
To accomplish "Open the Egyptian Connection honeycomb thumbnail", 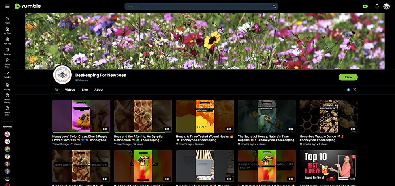I will pyautogui.click(x=143, y=116).
